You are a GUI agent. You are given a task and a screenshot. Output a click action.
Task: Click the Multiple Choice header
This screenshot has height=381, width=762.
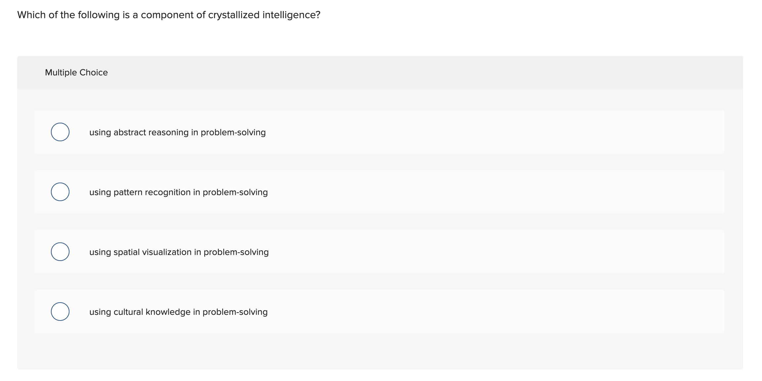pyautogui.click(x=76, y=72)
